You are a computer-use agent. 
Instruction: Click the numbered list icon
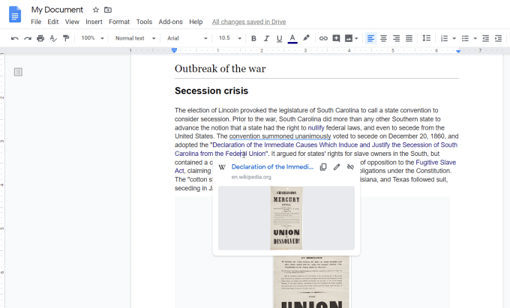[444, 38]
